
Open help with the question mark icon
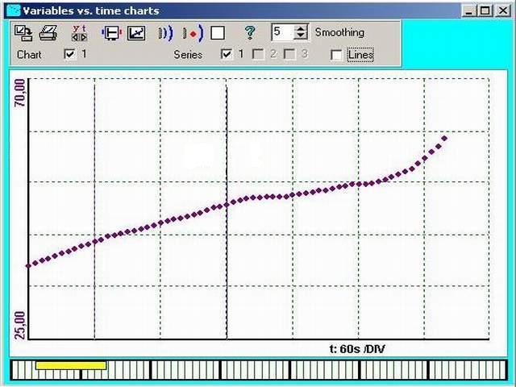[250, 33]
